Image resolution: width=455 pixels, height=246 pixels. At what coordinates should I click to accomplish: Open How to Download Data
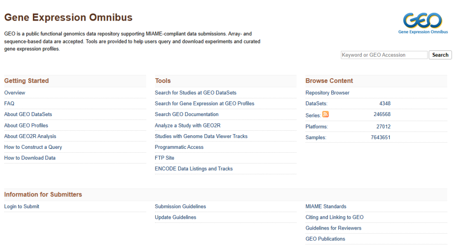tap(29, 158)
